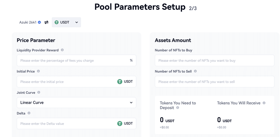Click the chevron arrow in Joint Curve field
The image size is (280, 137).
click(x=131, y=103)
